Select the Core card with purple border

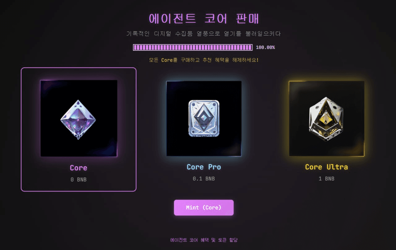point(79,129)
